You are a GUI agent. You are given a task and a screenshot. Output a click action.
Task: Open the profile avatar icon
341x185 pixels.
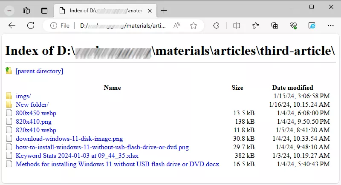point(9,11)
